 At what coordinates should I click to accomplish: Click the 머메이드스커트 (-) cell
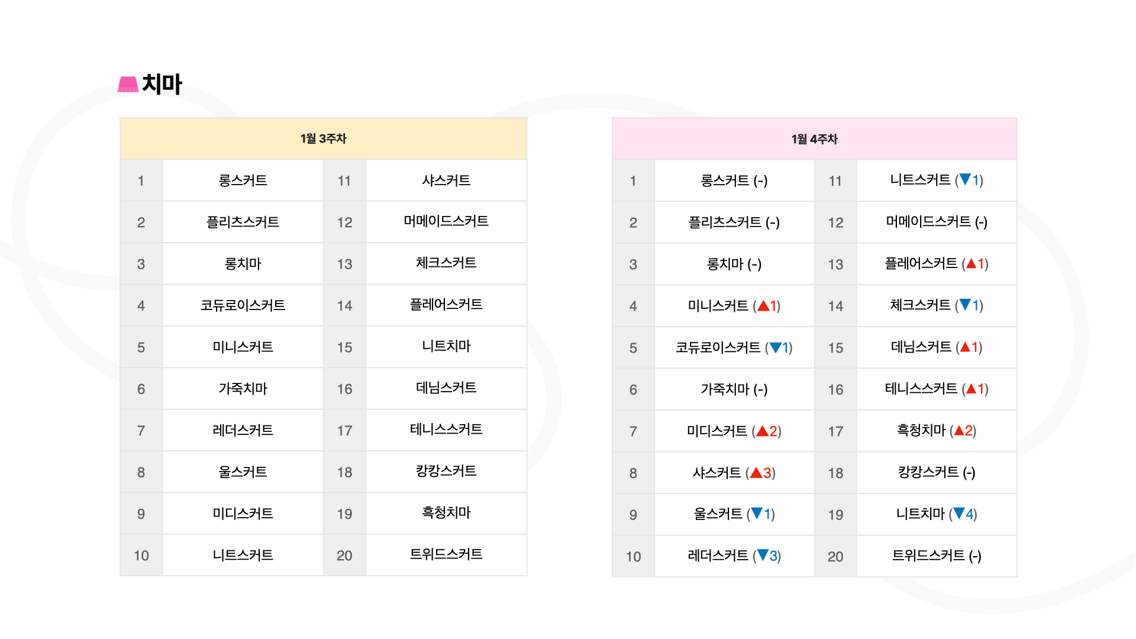937,222
